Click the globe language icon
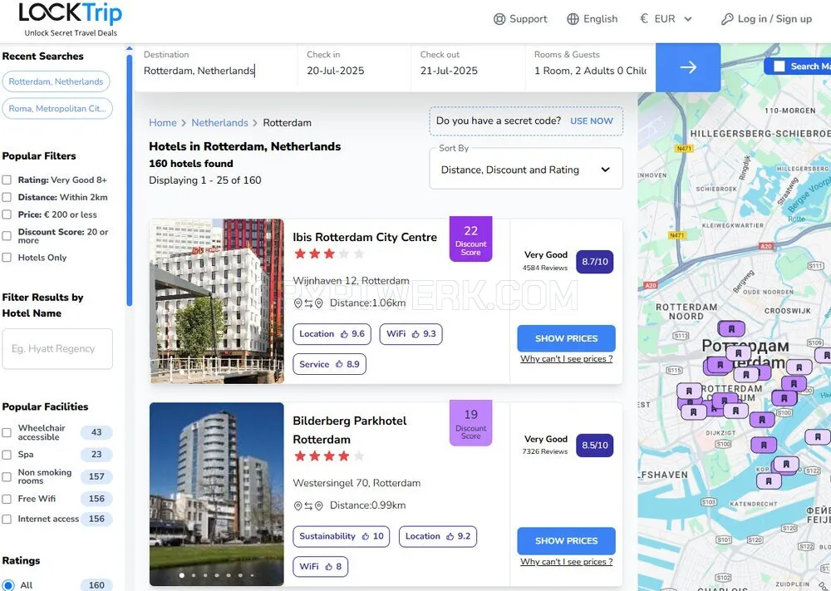 point(573,19)
